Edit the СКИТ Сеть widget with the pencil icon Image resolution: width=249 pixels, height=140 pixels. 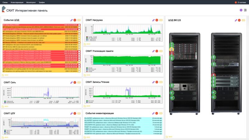(x=71, y=82)
